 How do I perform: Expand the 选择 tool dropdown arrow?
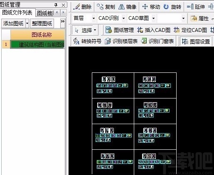pyautogui.click(x=95, y=30)
